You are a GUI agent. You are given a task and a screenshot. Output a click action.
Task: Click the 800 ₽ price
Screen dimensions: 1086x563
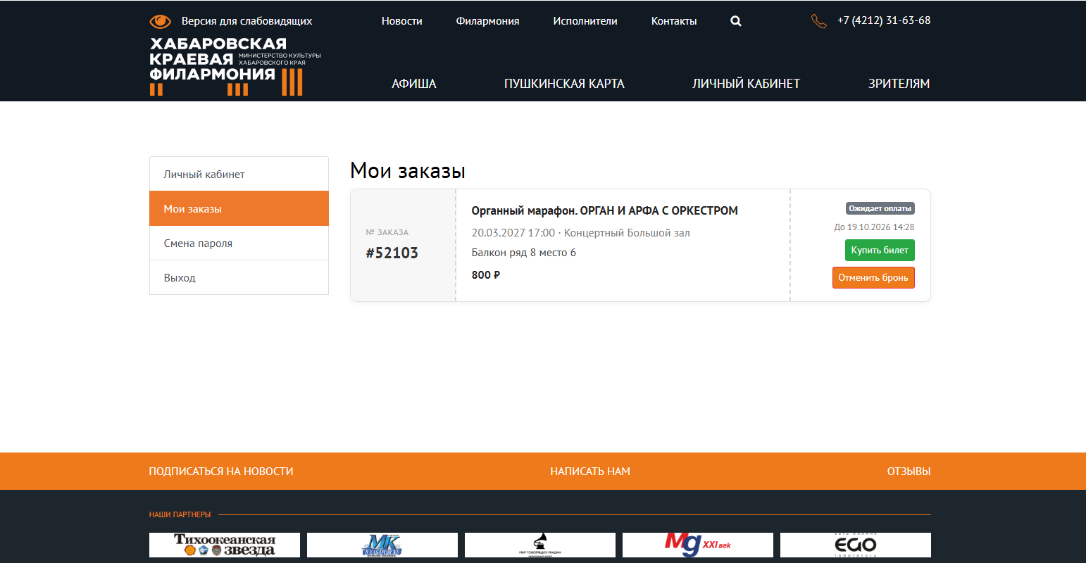coord(486,275)
